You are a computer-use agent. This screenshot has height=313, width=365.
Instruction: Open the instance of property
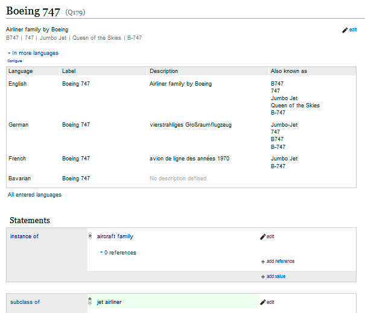pyautogui.click(x=24, y=236)
